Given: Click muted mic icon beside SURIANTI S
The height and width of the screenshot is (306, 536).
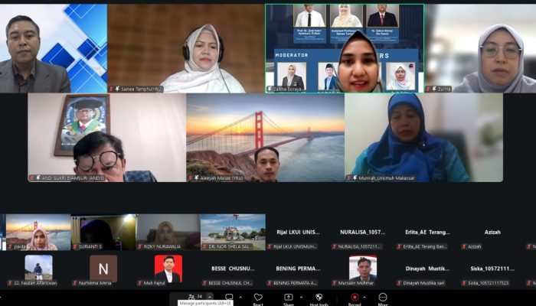Looking at the screenshot, I should [75, 246].
